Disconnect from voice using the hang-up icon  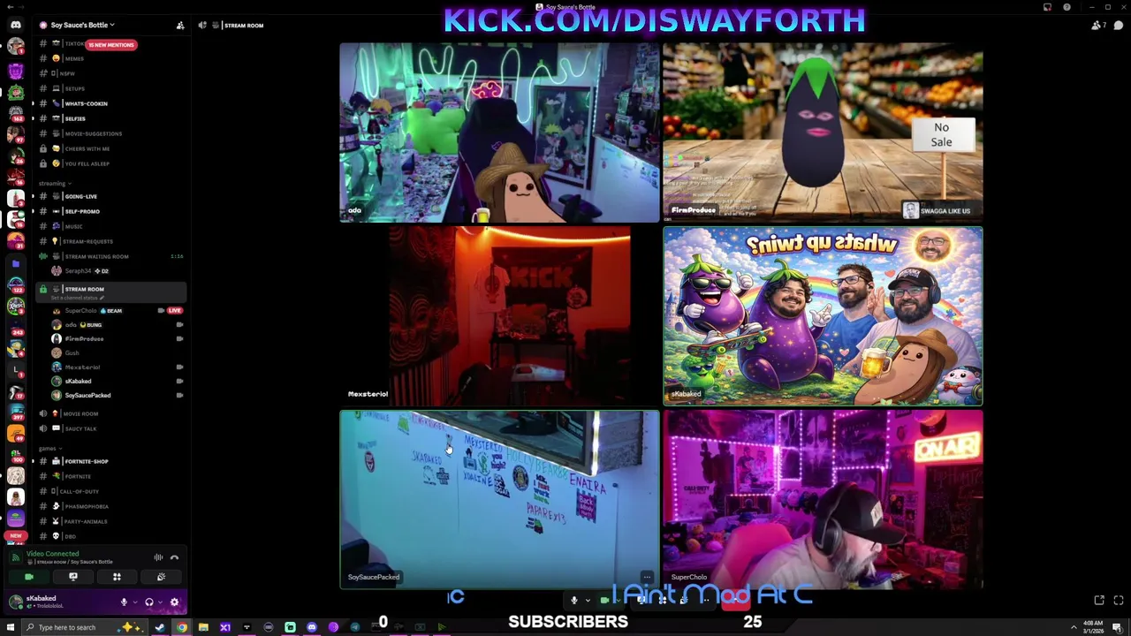(x=174, y=557)
